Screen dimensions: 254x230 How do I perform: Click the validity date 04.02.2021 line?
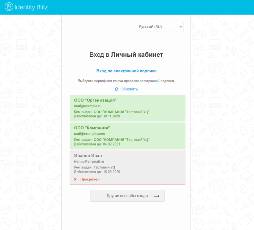click(x=97, y=144)
